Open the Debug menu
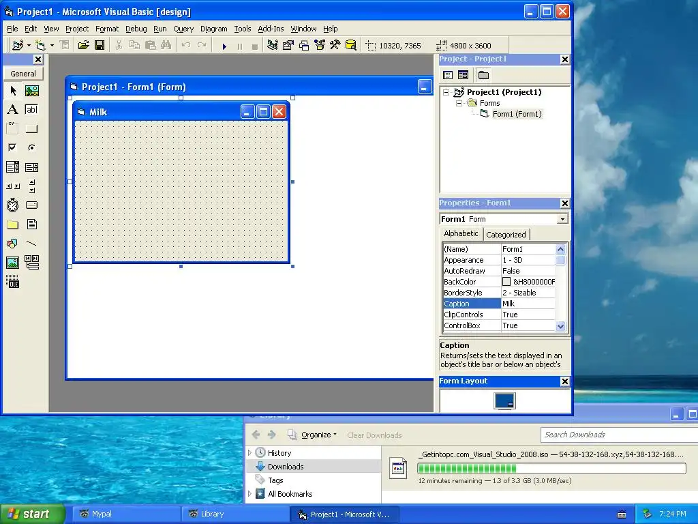This screenshot has width=698, height=524. pyautogui.click(x=136, y=29)
